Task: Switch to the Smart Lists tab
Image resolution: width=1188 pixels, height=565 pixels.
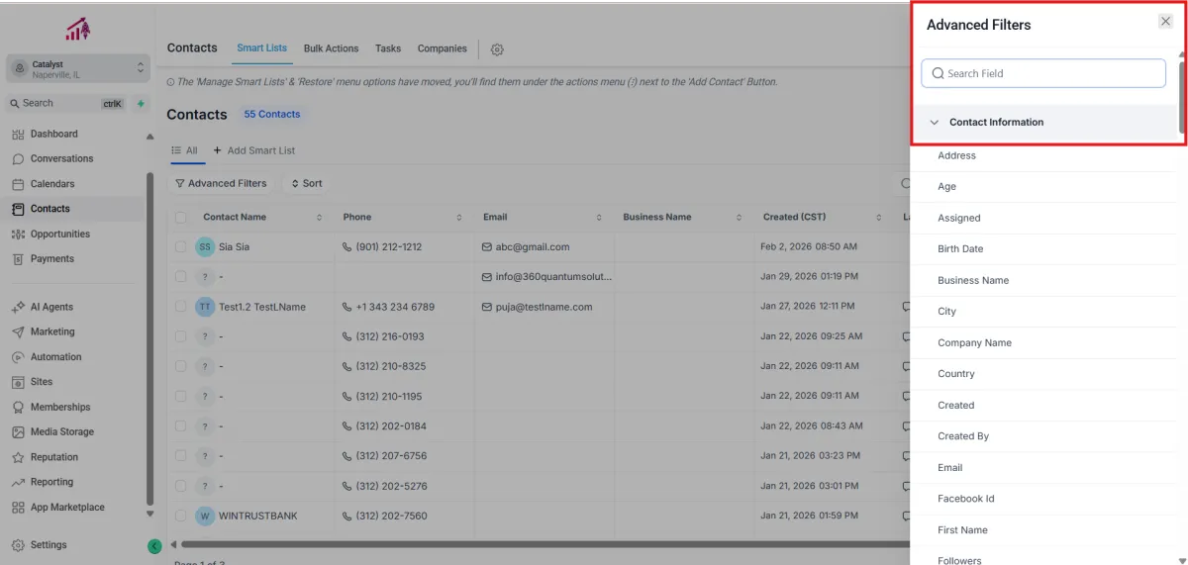Action: 261,48
